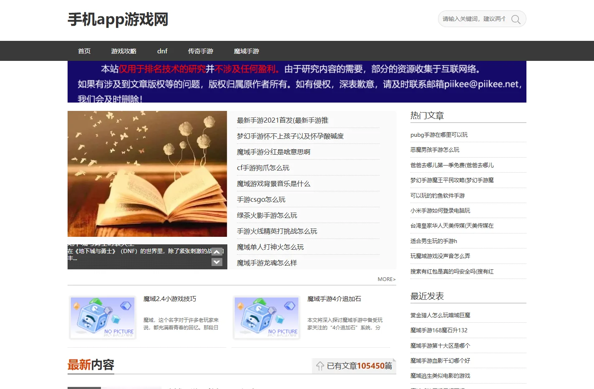The height and width of the screenshot is (389, 594).
Task: Click thumbnail for 魔域手游4介追加石
Action: click(267, 318)
